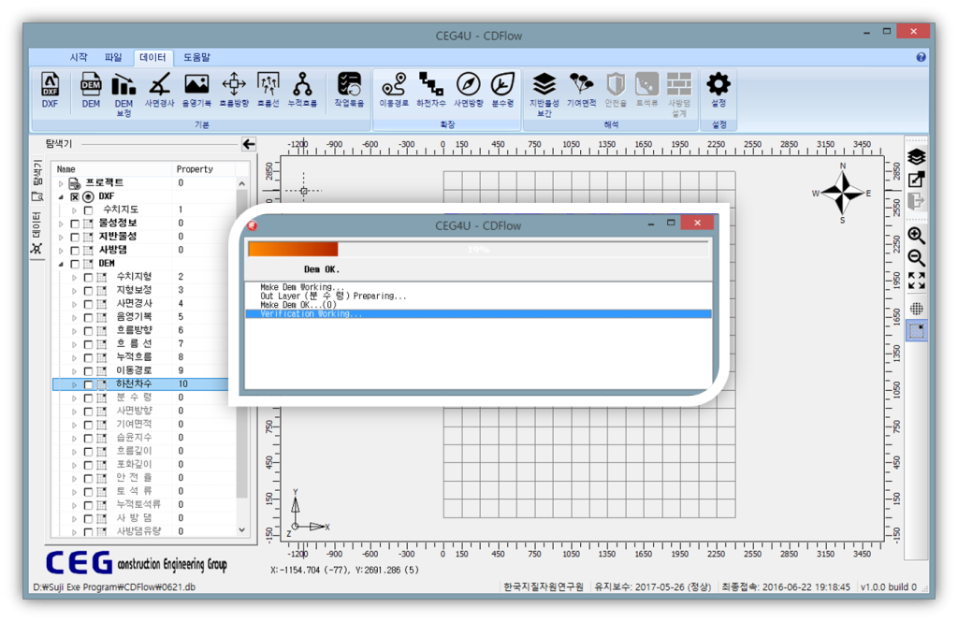
Task: Open the 누적흐름 accumulation tool
Action: [x=302, y=90]
